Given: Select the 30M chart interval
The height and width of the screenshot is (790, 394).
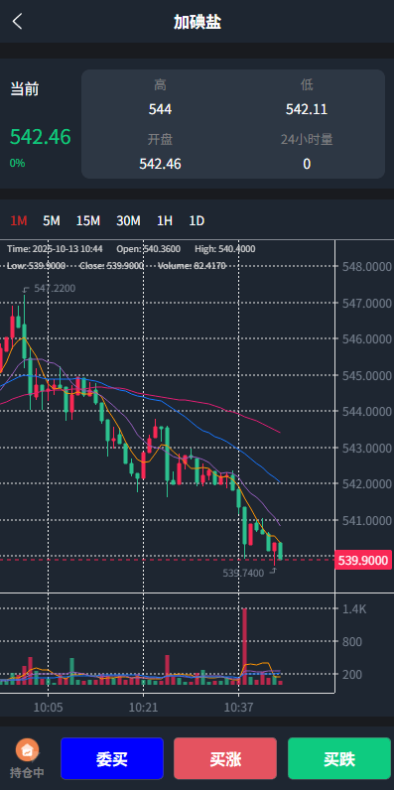Looking at the screenshot, I should pos(128,220).
